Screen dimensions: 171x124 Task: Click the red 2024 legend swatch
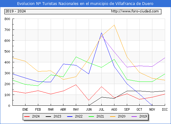click(27, 117)
